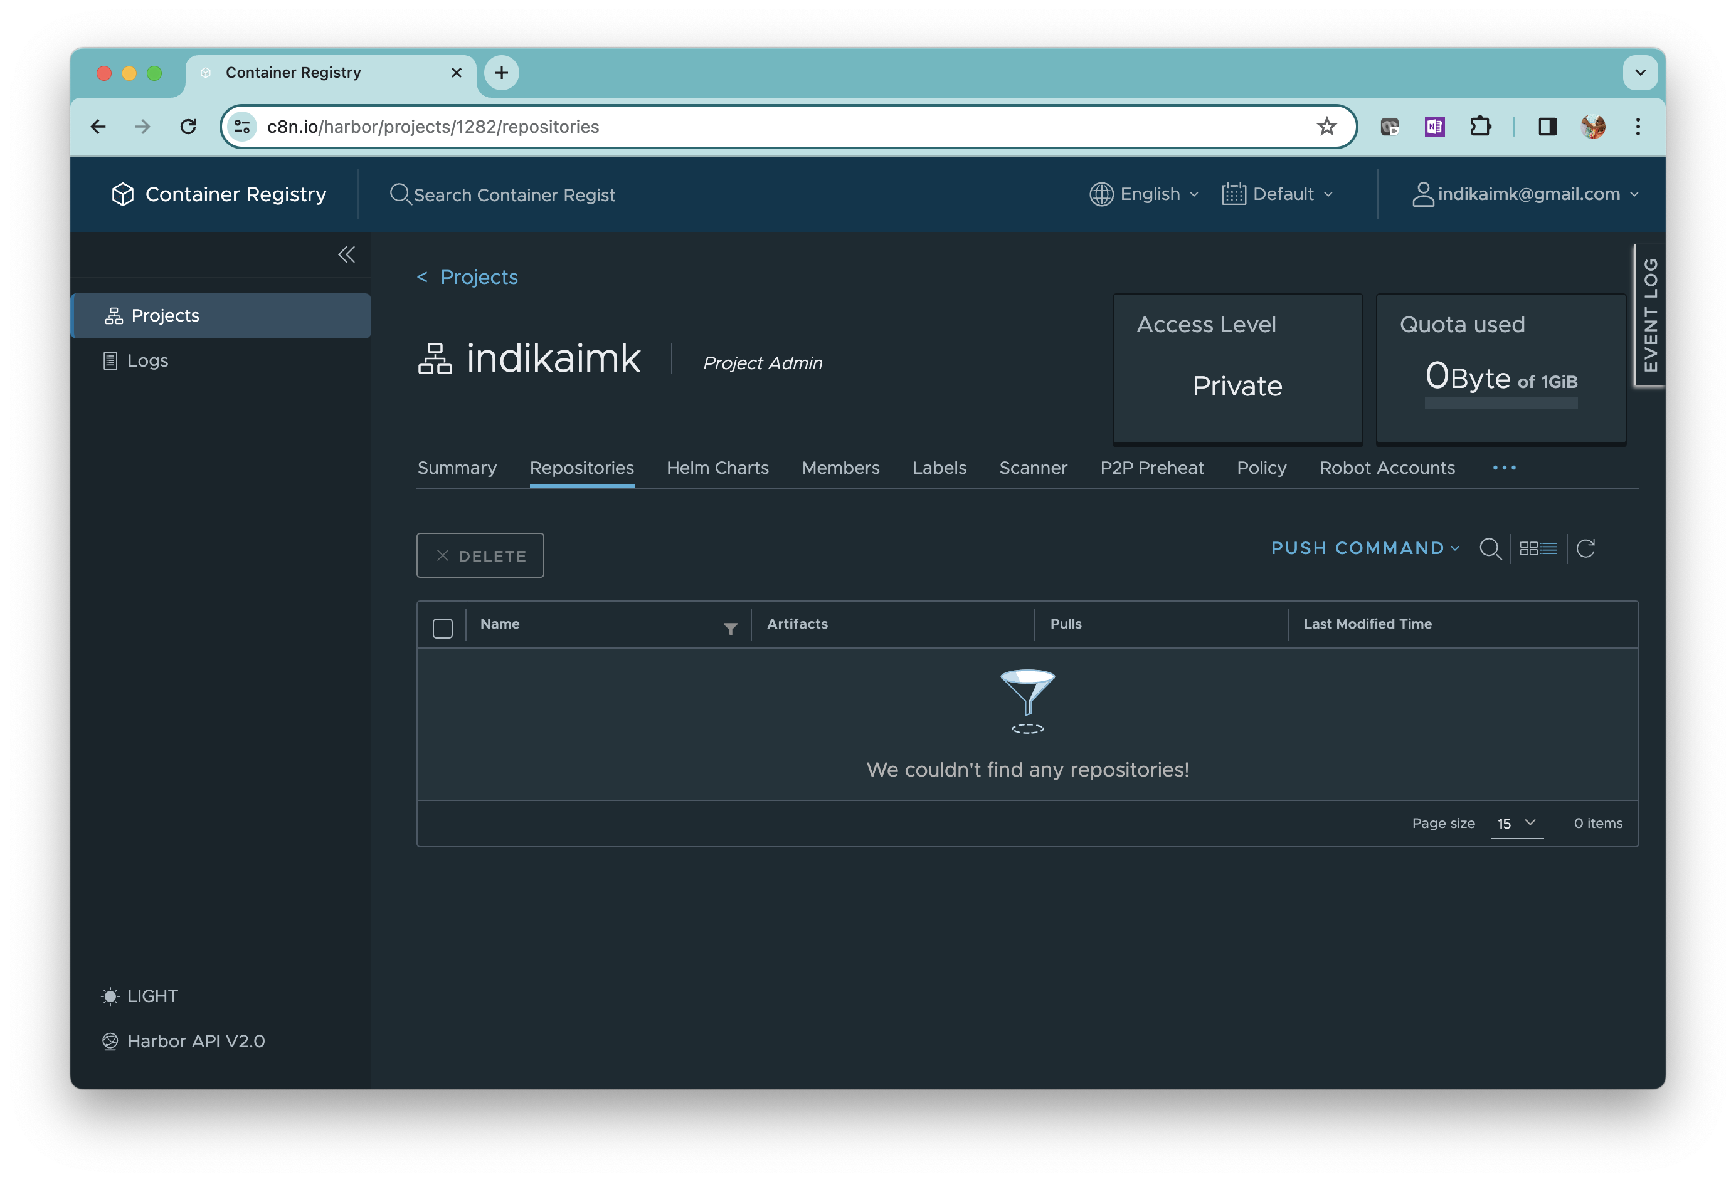Switch to the Helm Charts tab
Screen dimensions: 1736x1182
[x=717, y=468]
